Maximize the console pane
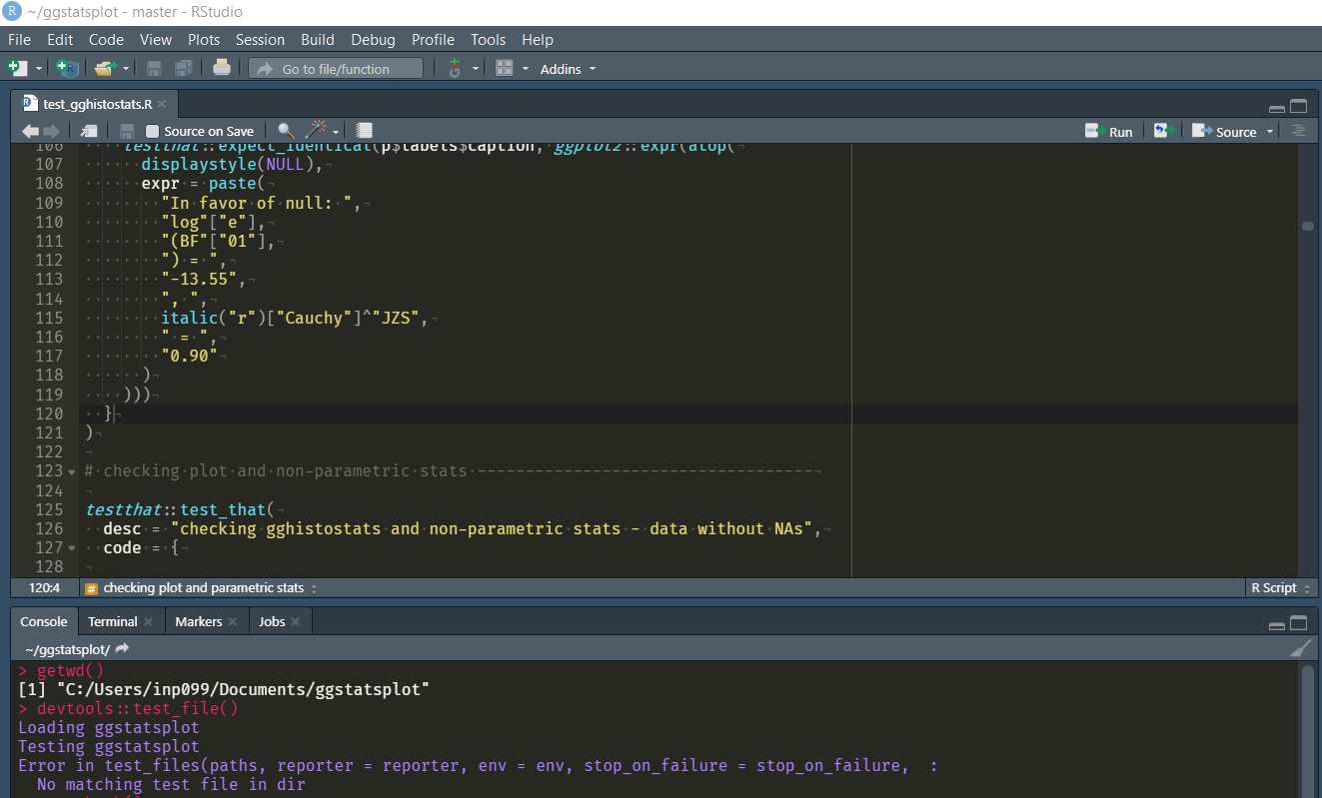Viewport: 1322px width, 798px height. tap(1299, 623)
